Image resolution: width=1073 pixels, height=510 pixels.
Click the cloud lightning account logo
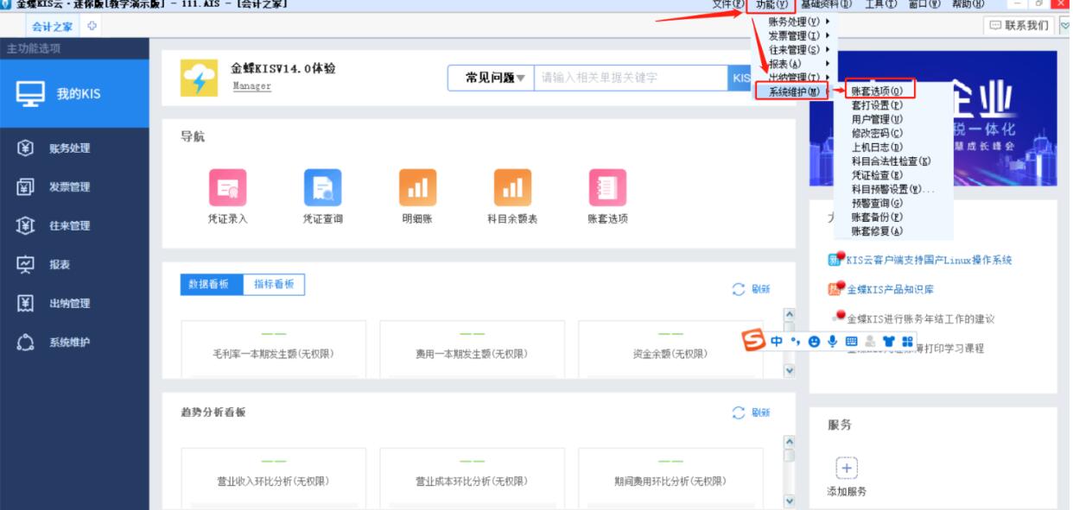198,78
